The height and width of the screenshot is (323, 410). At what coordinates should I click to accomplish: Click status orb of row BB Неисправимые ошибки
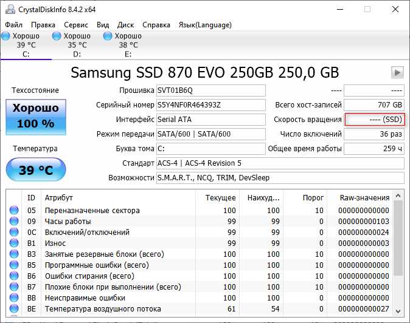tap(14, 297)
